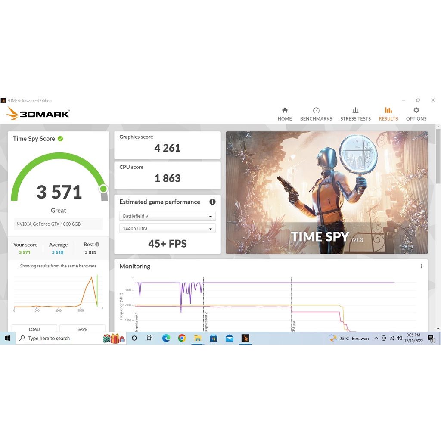Open the OPTIONS tab
The width and height of the screenshot is (441, 441).
click(416, 114)
